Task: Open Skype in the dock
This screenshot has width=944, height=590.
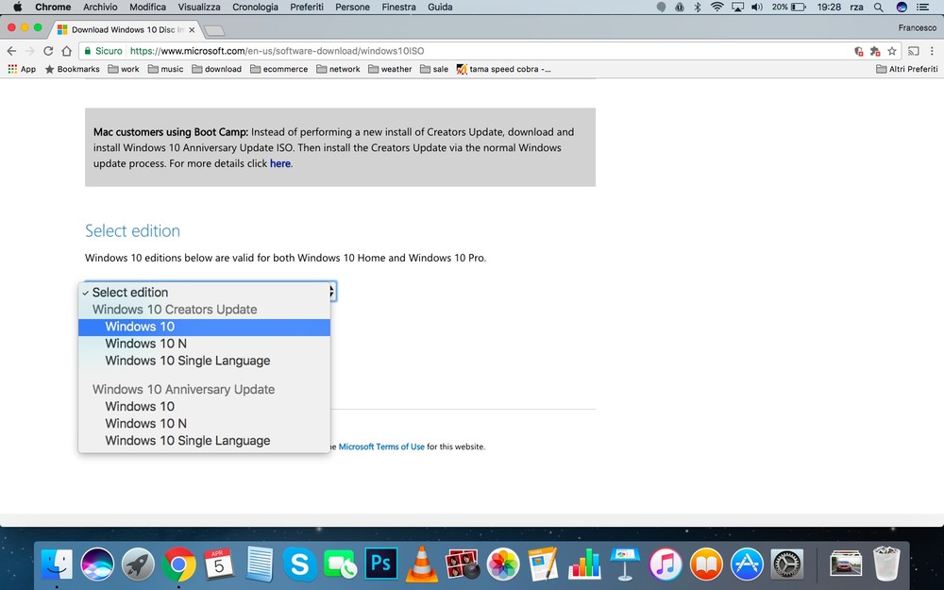Action: (x=300, y=565)
